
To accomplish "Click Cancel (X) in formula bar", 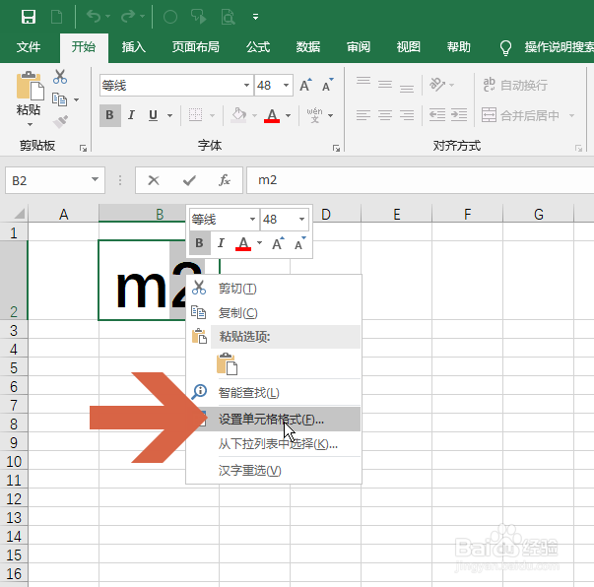I will (x=154, y=180).
